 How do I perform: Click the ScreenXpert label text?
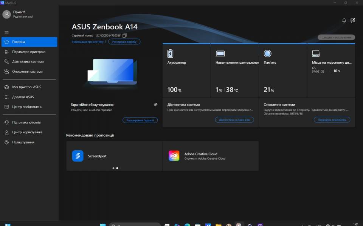click(x=97, y=156)
